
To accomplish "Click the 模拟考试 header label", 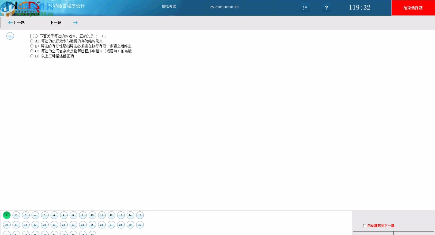I will coord(169,6).
